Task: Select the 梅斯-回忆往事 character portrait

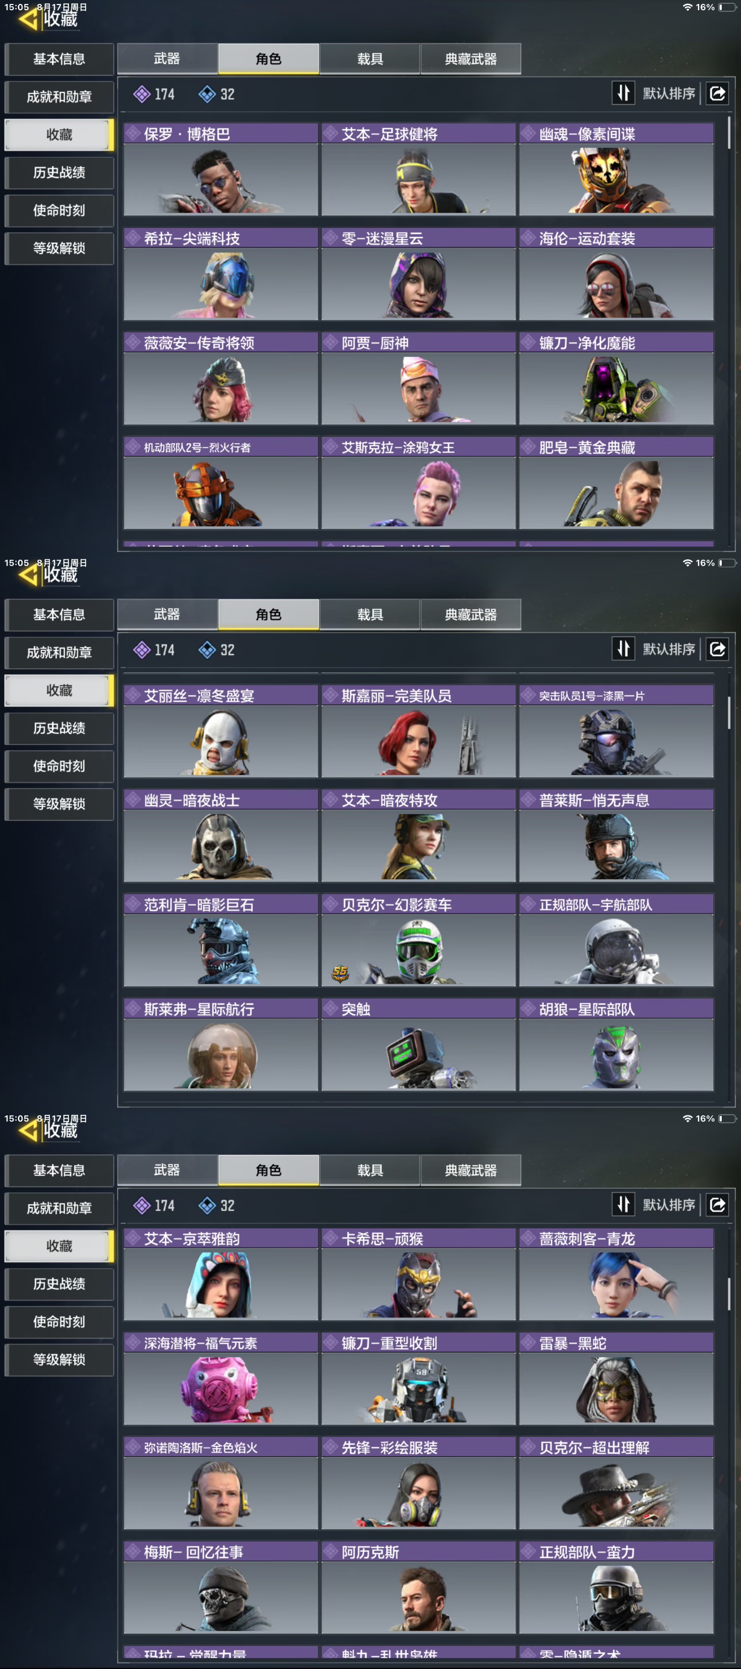Action: [221, 1597]
